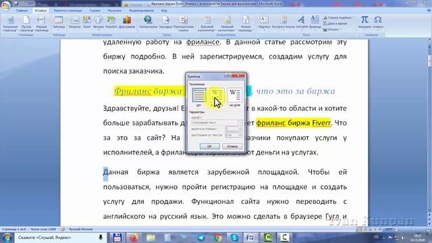The width and height of the screenshot is (432, 243).
Task: Insert a Blank Page (Пустая страница)
Action: [26, 24]
